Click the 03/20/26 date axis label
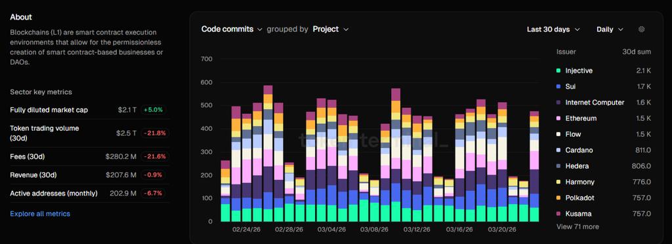672x244 pixels. click(502, 230)
